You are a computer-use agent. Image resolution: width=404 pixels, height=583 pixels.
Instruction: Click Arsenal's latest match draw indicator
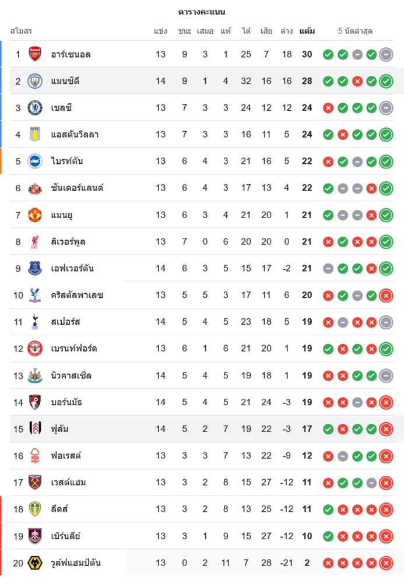point(386,55)
